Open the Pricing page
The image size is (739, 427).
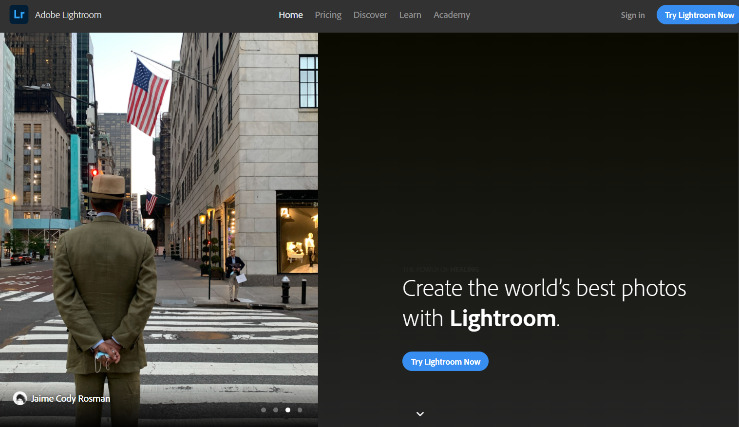click(328, 15)
